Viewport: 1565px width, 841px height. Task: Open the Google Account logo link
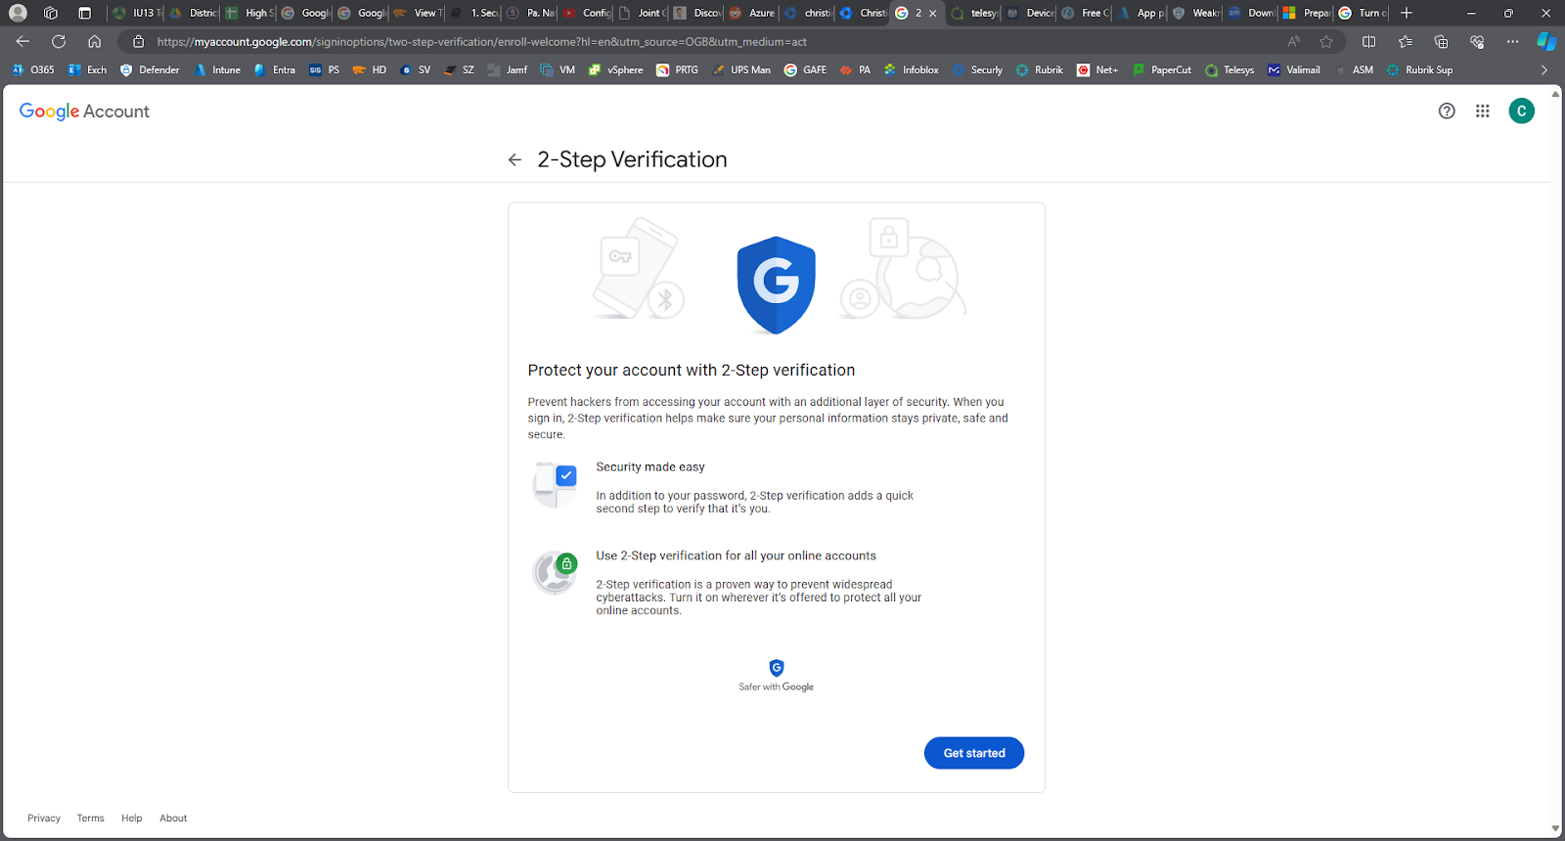tap(84, 111)
